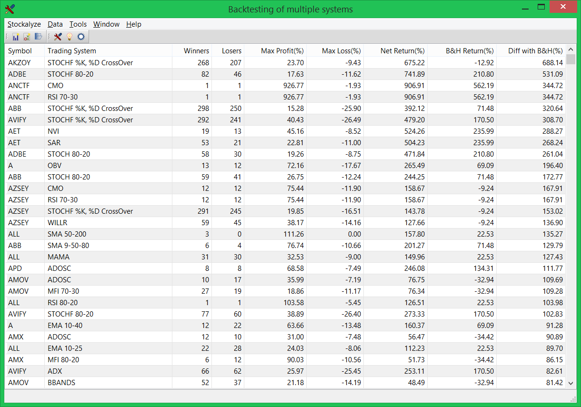
Task: Open settings with the gear icon
Action: [x=80, y=37]
